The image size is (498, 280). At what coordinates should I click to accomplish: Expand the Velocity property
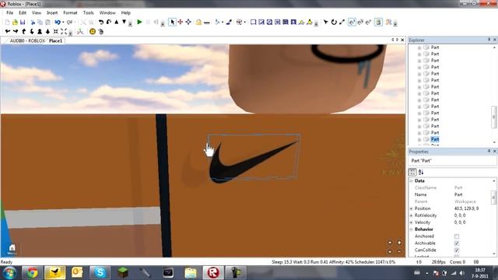[x=412, y=222]
